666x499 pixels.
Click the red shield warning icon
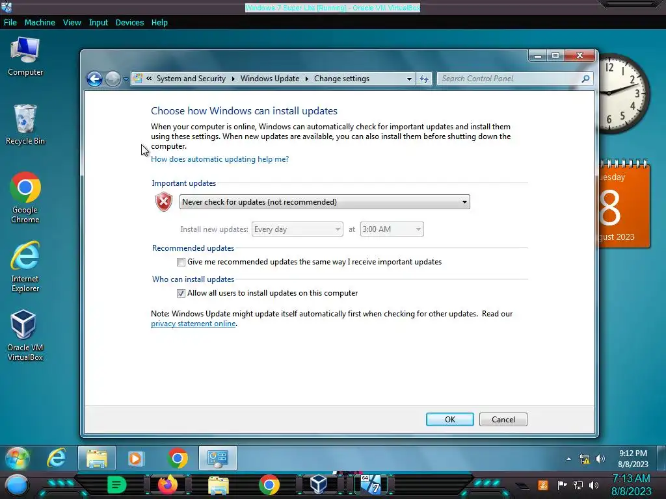[x=163, y=202]
